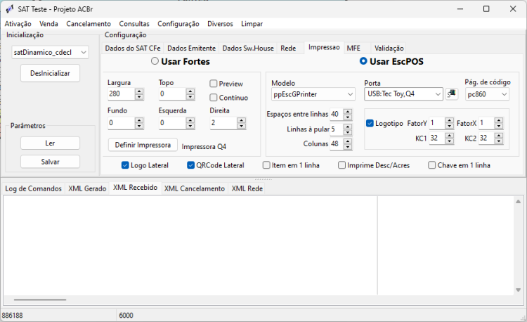Viewport: 527px width, 322px height.
Task: Select the Usar EscPOS radio button
Action: 363,61
